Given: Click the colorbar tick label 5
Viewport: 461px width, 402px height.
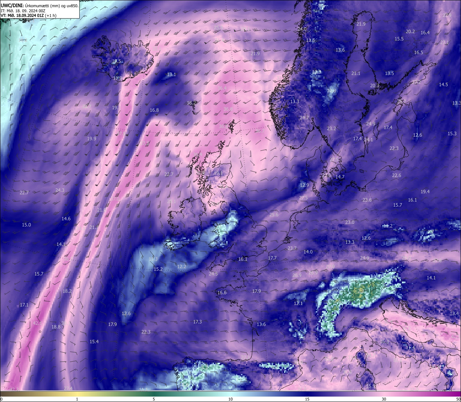Looking at the screenshot, I should tap(154, 399).
